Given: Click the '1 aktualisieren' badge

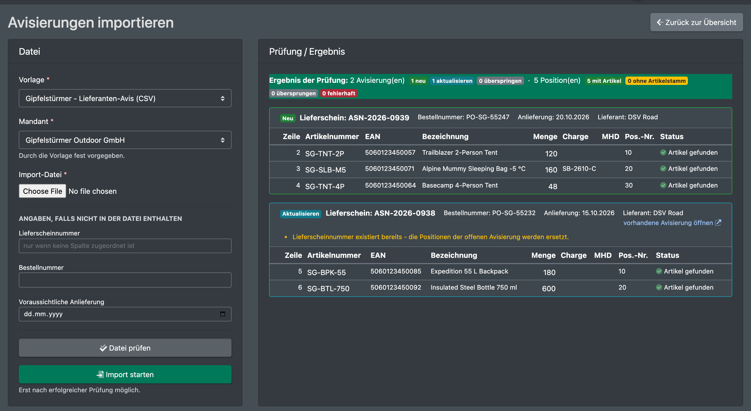Looking at the screenshot, I should pyautogui.click(x=452, y=81).
